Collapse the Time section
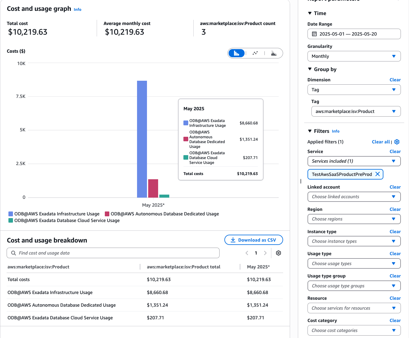409x338 pixels. (x=311, y=13)
